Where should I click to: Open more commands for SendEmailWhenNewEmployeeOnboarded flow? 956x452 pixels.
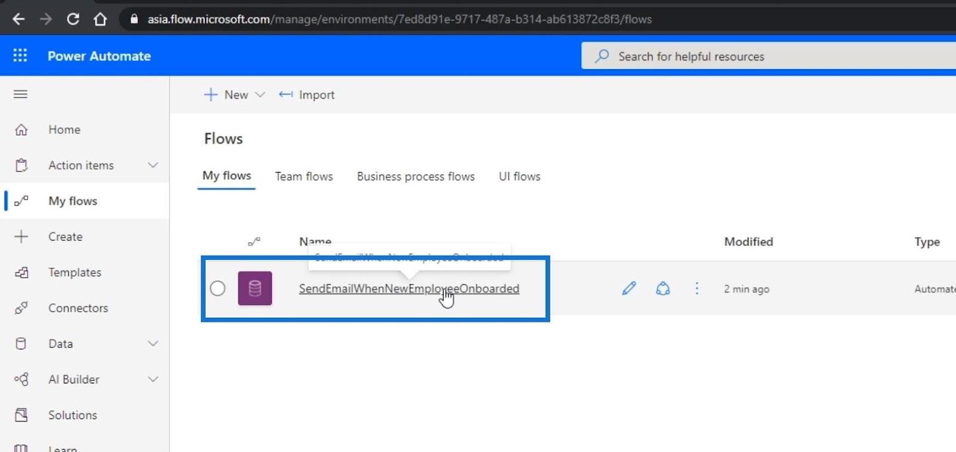click(697, 288)
